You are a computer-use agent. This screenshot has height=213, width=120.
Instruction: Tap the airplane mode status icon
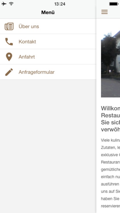click(4, 4)
